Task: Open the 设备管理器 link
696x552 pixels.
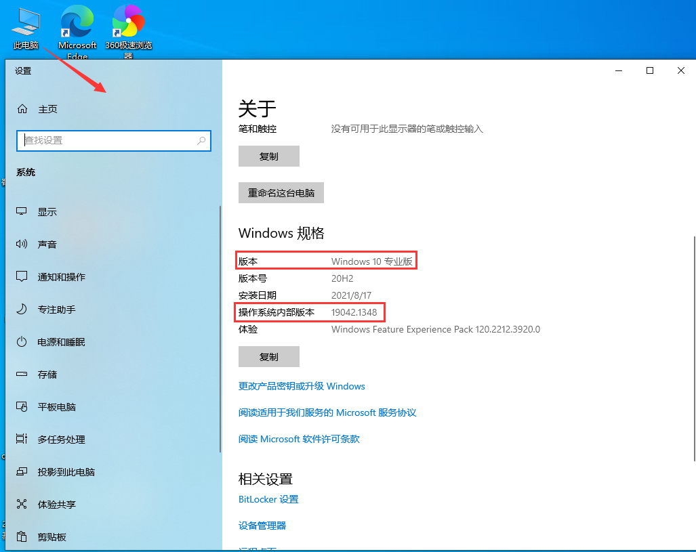Action: [262, 526]
